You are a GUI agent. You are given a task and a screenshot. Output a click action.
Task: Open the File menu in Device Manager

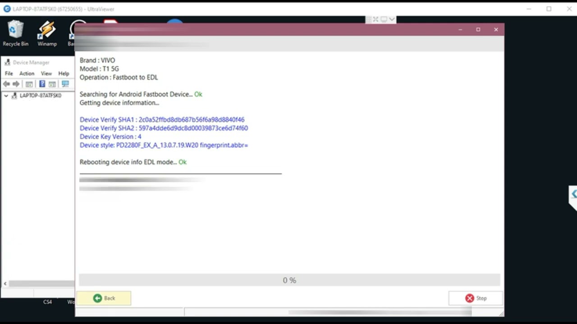pos(9,73)
